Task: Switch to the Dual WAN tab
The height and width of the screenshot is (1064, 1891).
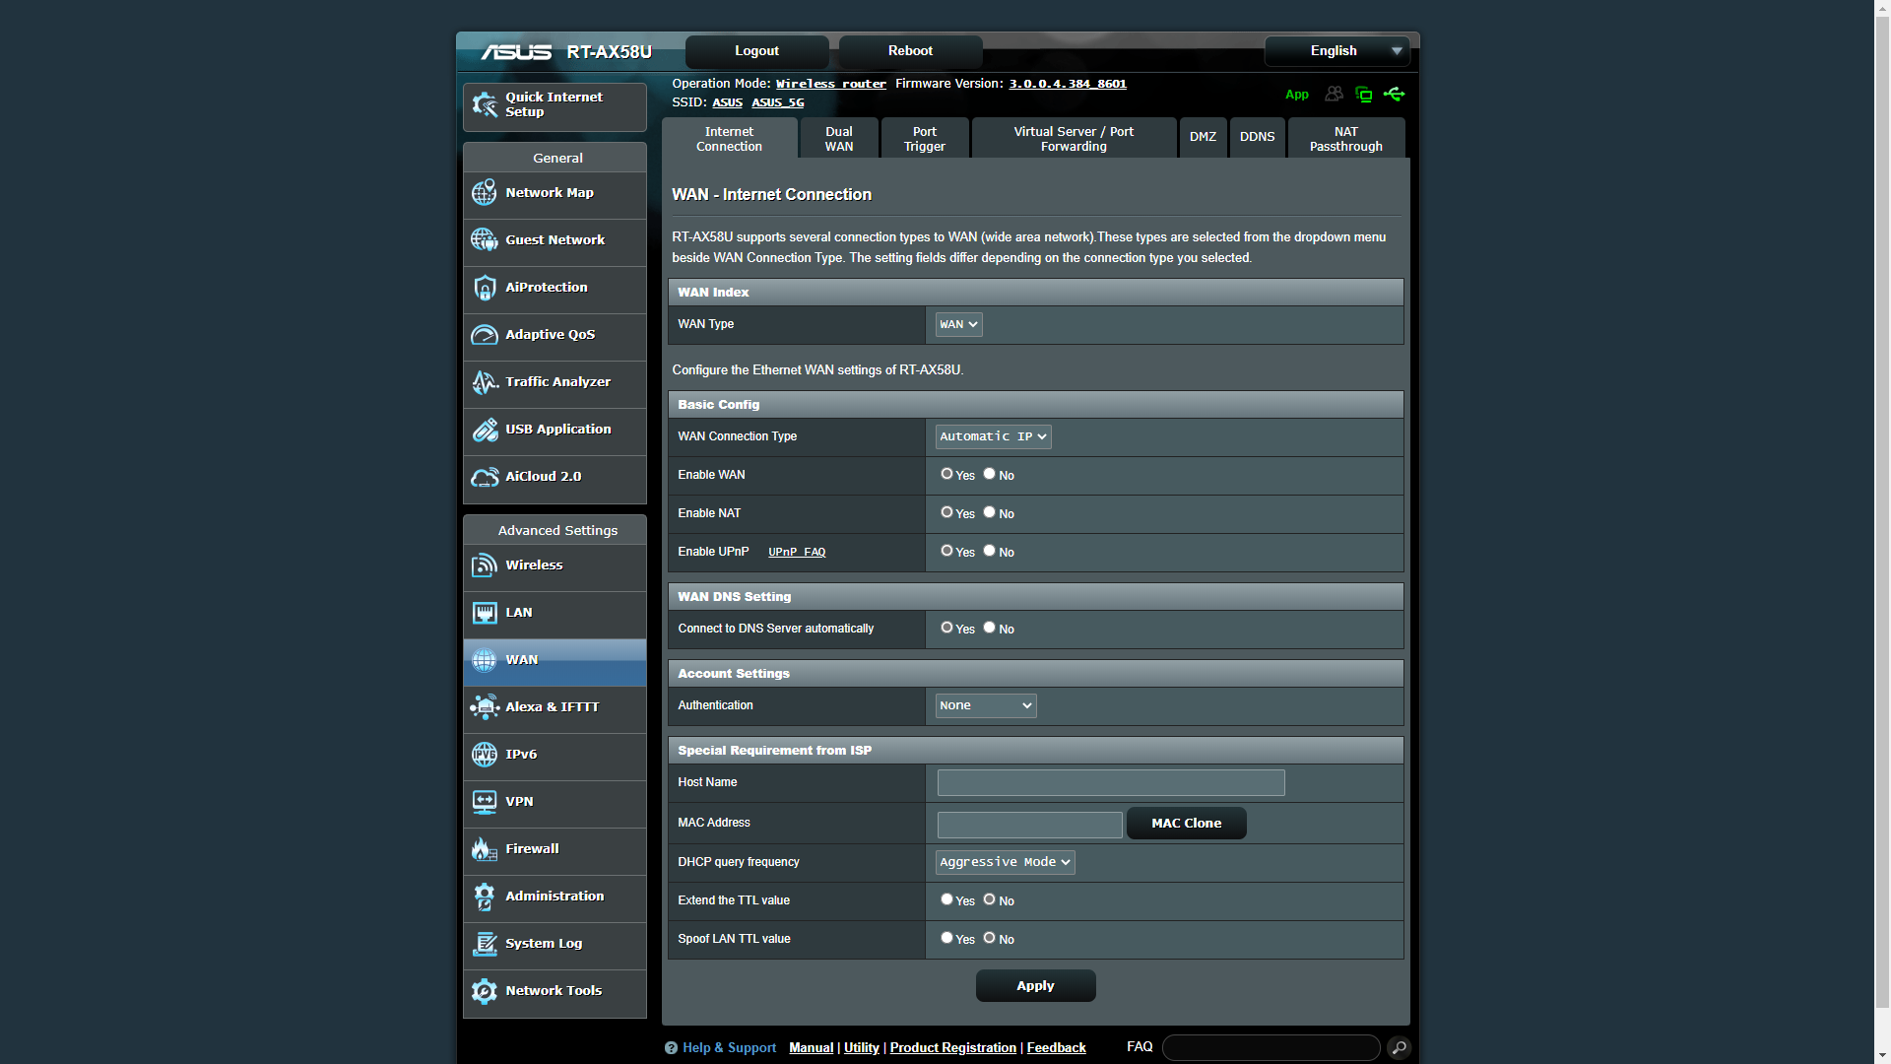Action: tap(838, 139)
